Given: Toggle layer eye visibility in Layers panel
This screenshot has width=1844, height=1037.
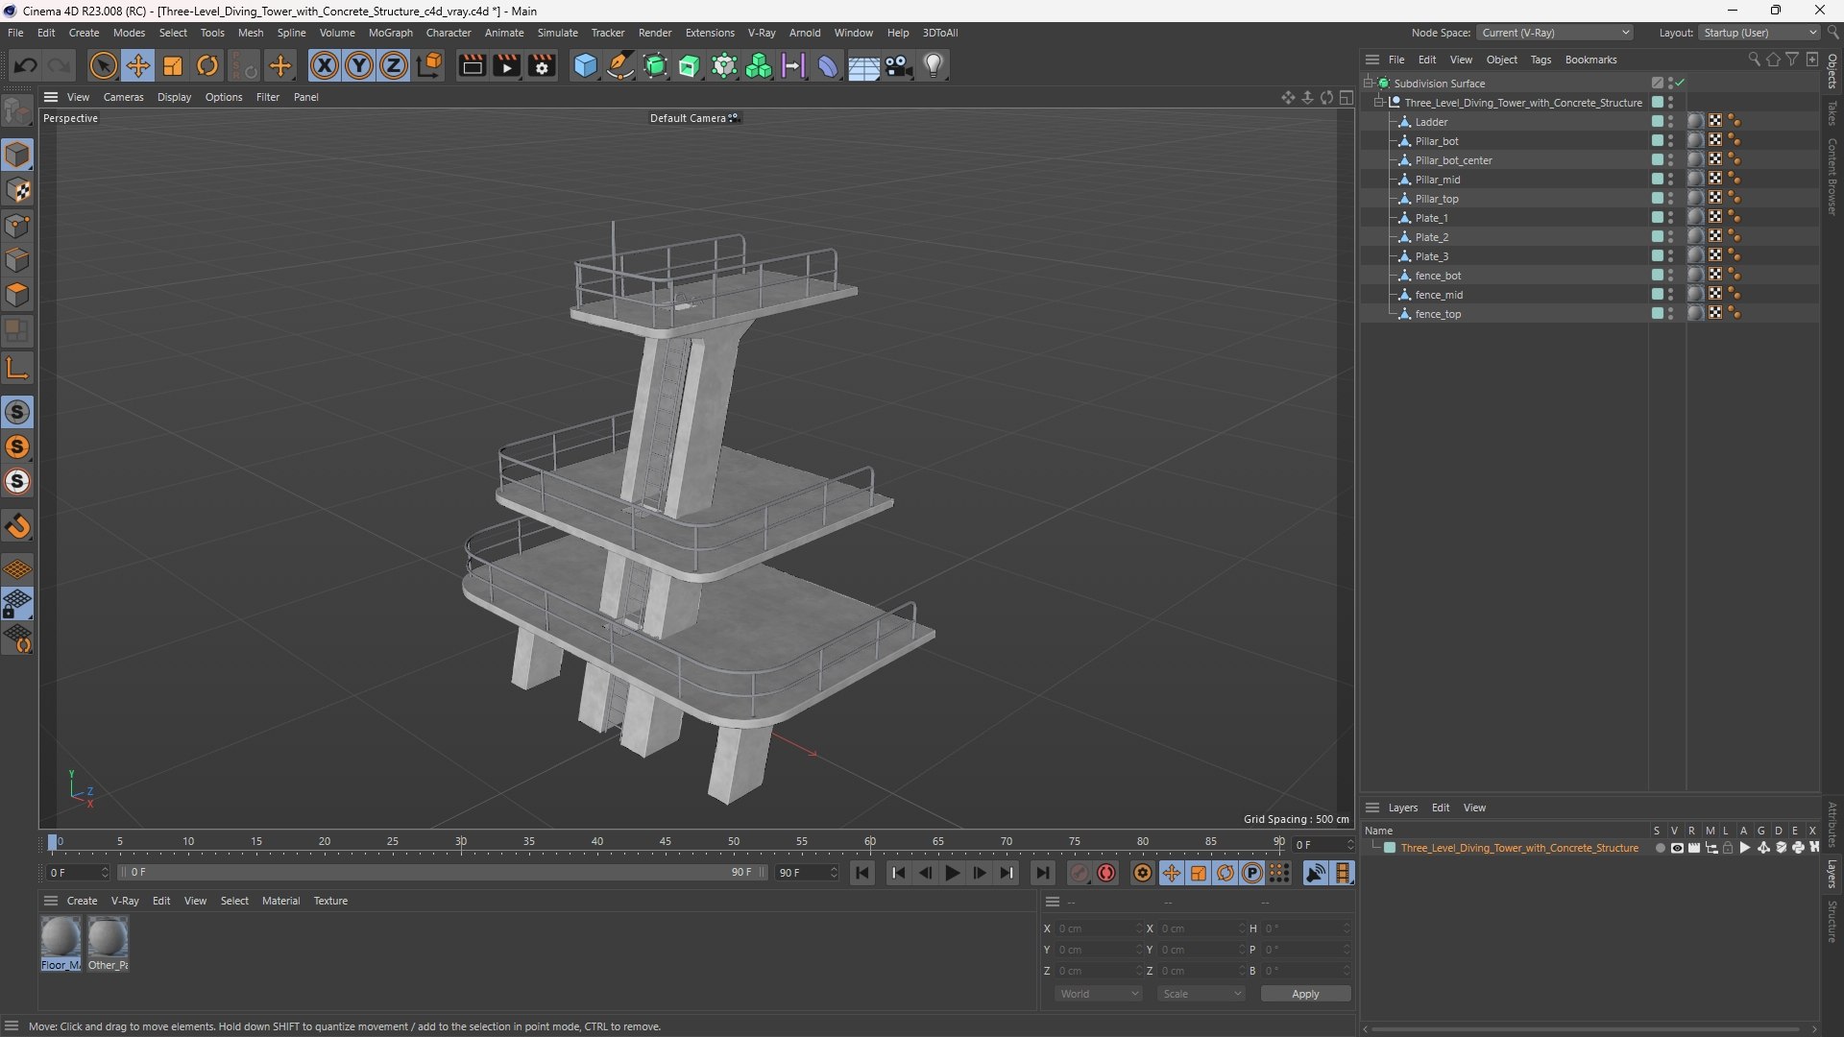Looking at the screenshot, I should [x=1677, y=848].
